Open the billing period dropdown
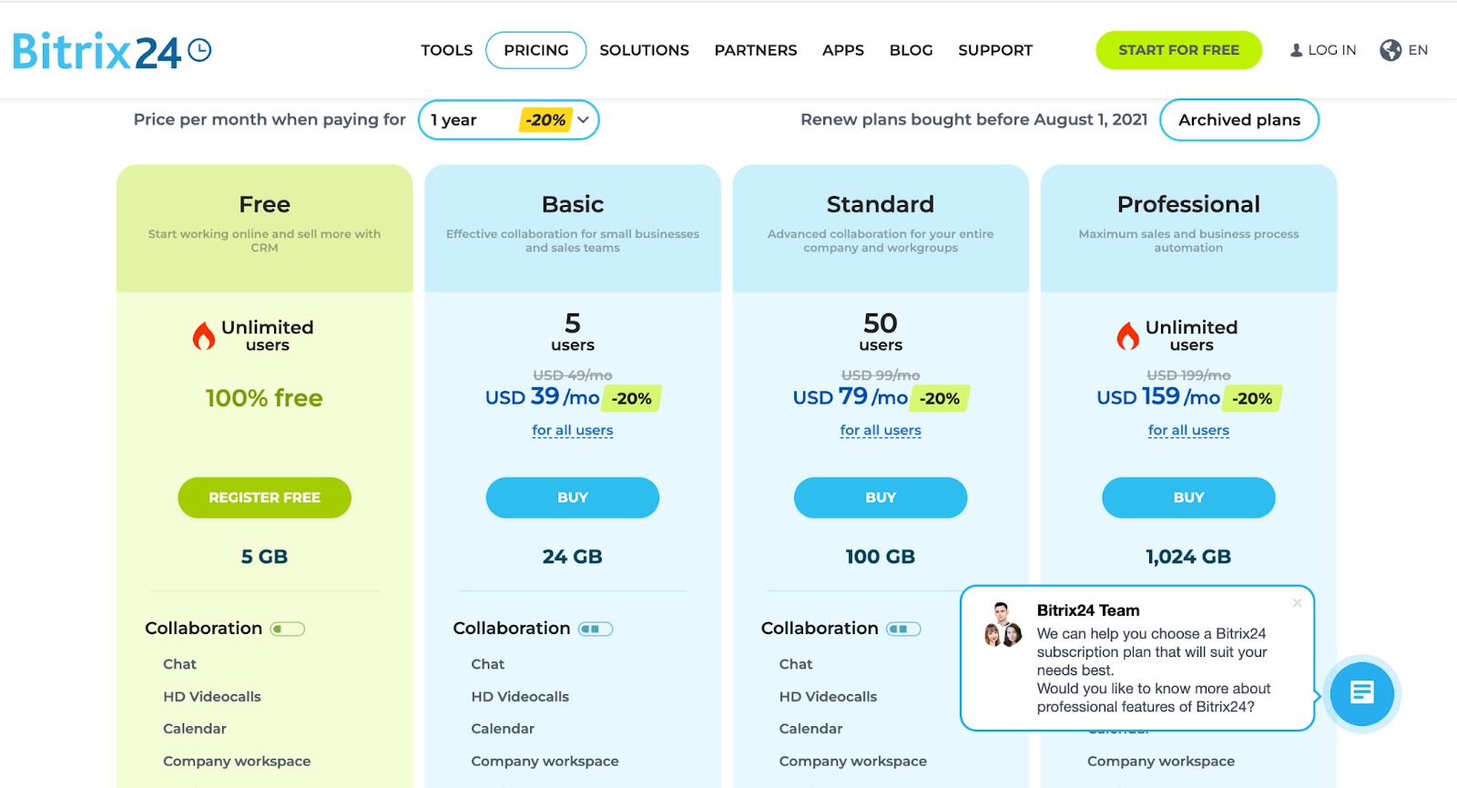The width and height of the screenshot is (1457, 788). pos(508,120)
